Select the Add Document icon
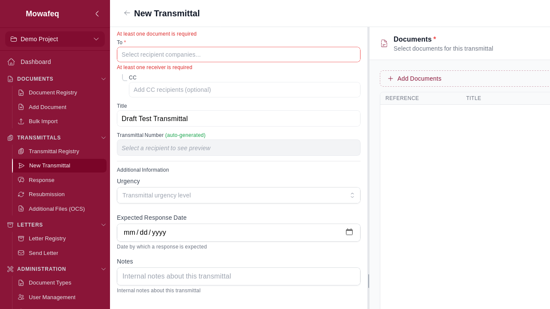 coord(21,107)
